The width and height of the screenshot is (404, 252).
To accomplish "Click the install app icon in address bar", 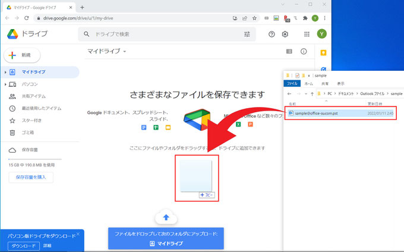I will pos(235,18).
